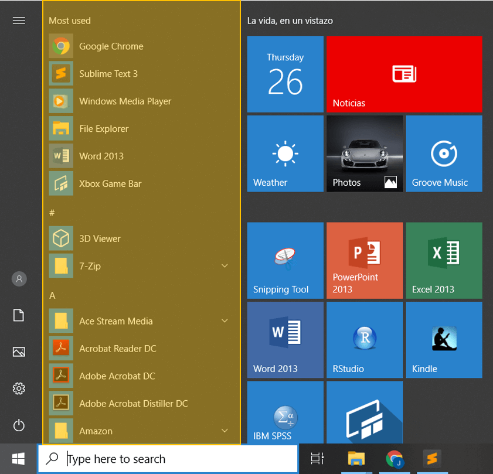
Task: Open Adobe Acrobat Distiller DC
Action: pyautogui.click(x=141, y=404)
